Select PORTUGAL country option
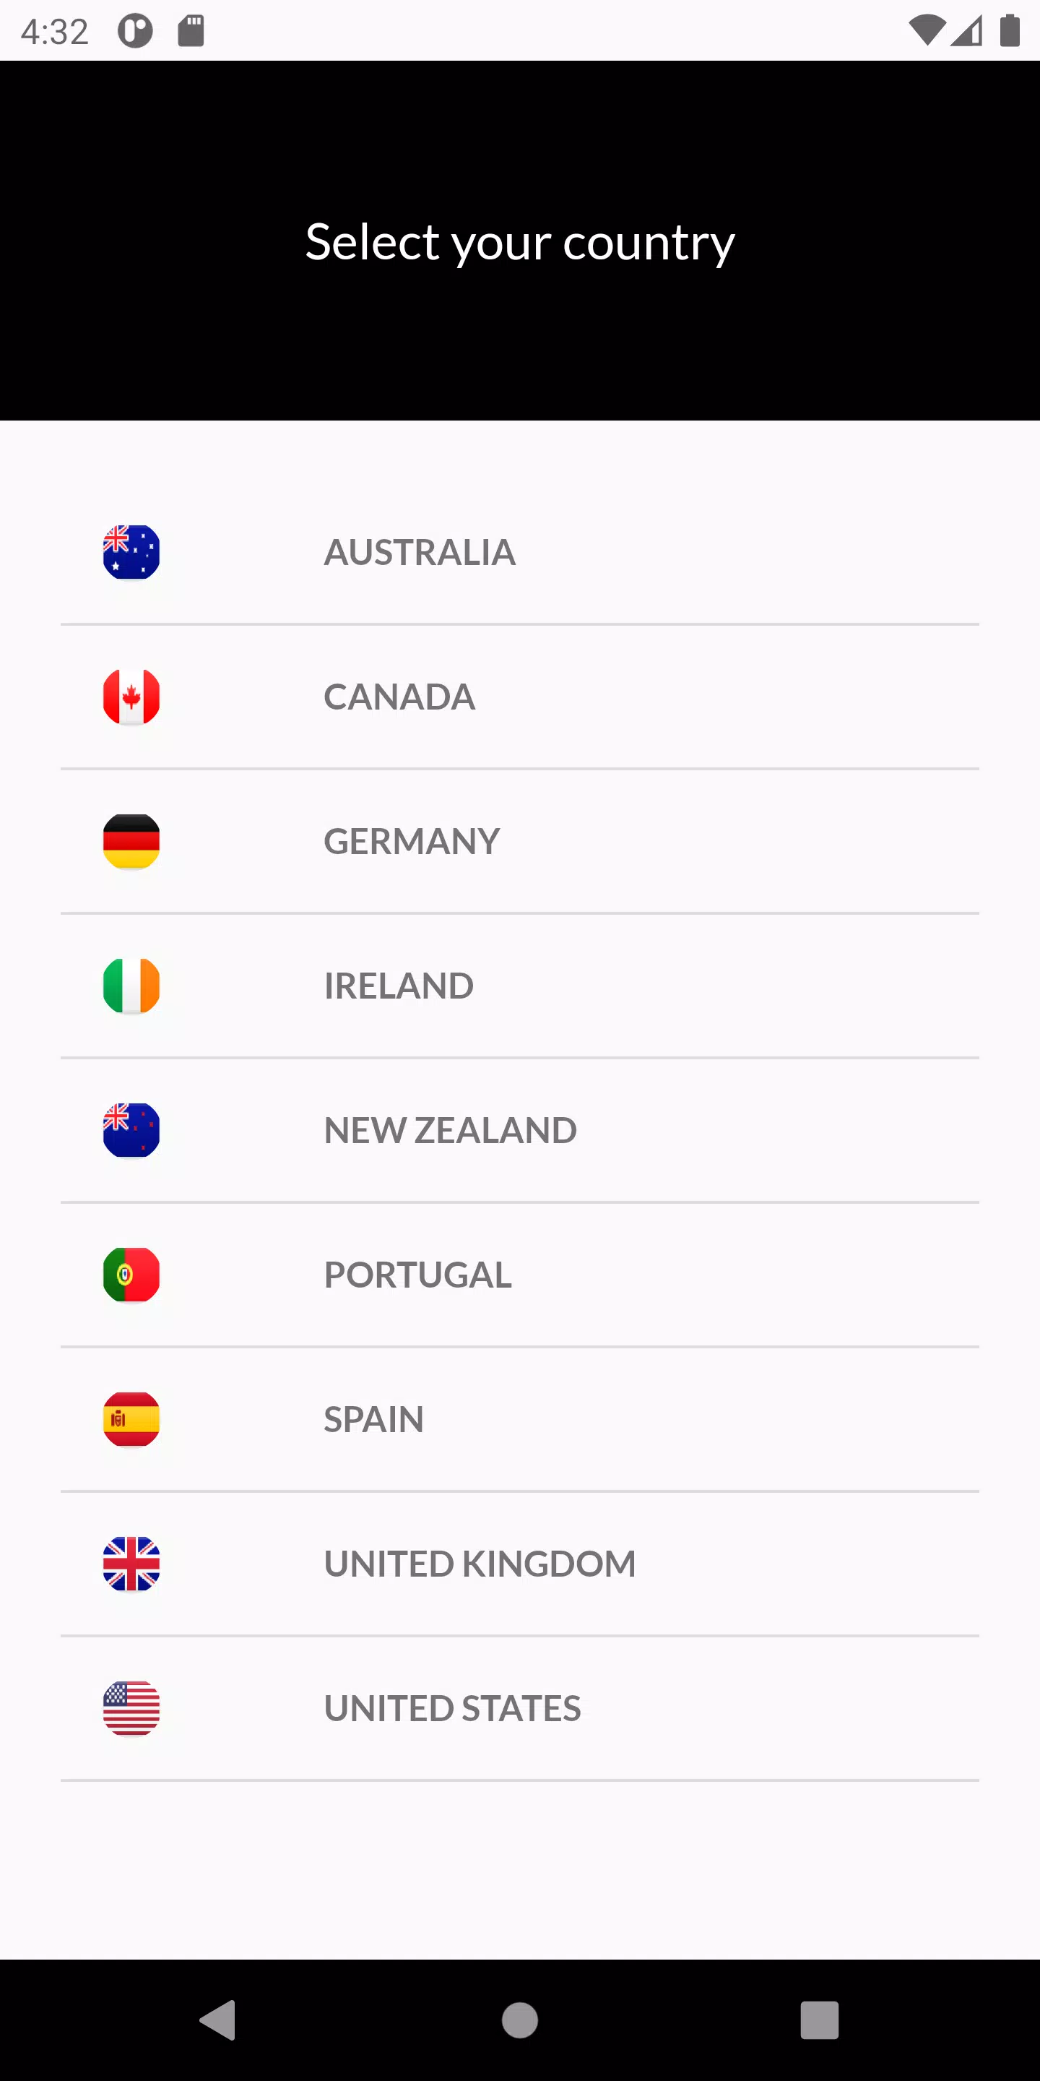The width and height of the screenshot is (1040, 2081). click(417, 1275)
